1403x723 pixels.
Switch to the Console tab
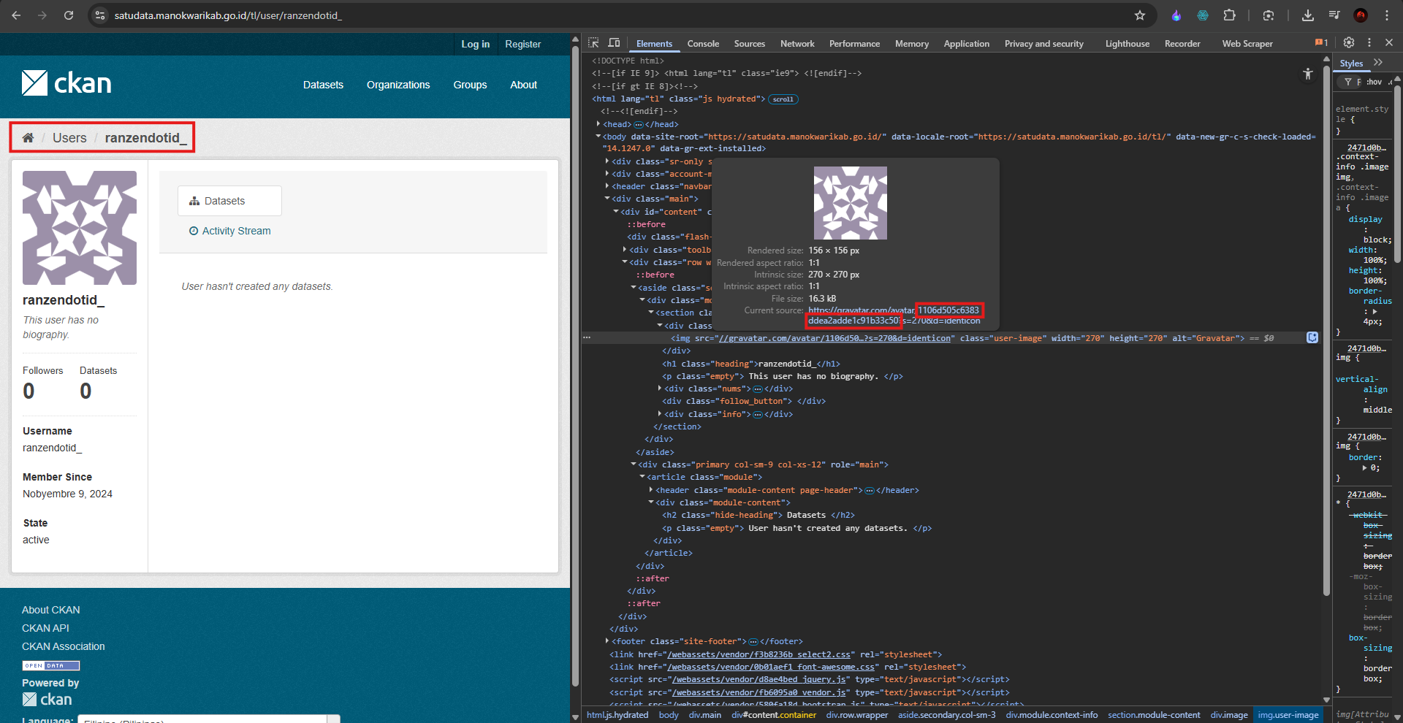[703, 44]
